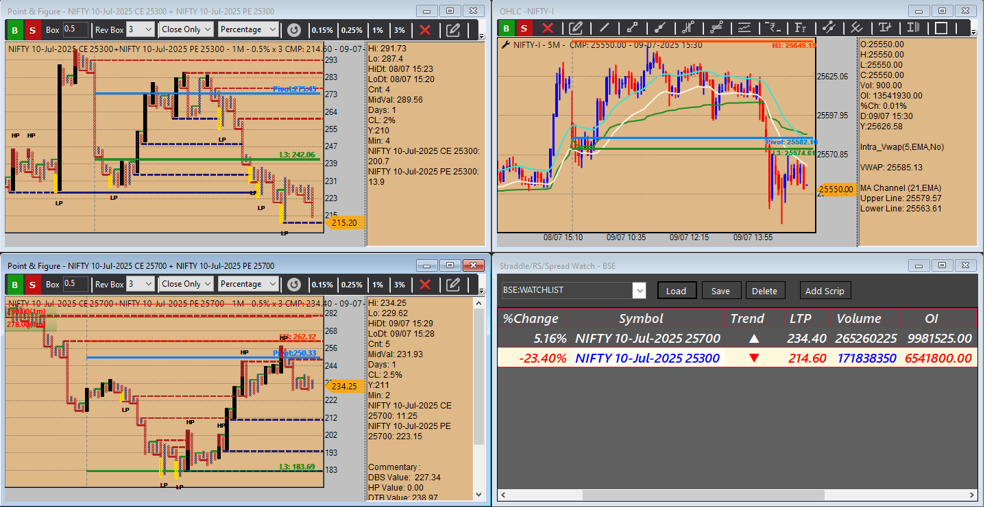Click green B buy button in OHLC window
The image size is (985, 507).
click(x=506, y=28)
